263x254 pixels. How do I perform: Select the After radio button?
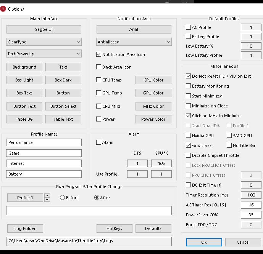pos(97,197)
